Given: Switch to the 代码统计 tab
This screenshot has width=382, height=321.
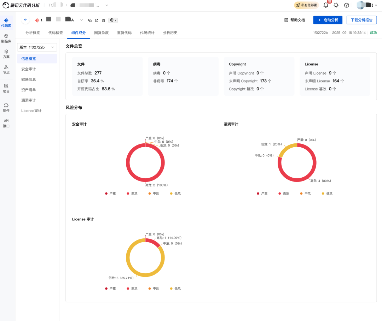Looking at the screenshot, I should [147, 32].
